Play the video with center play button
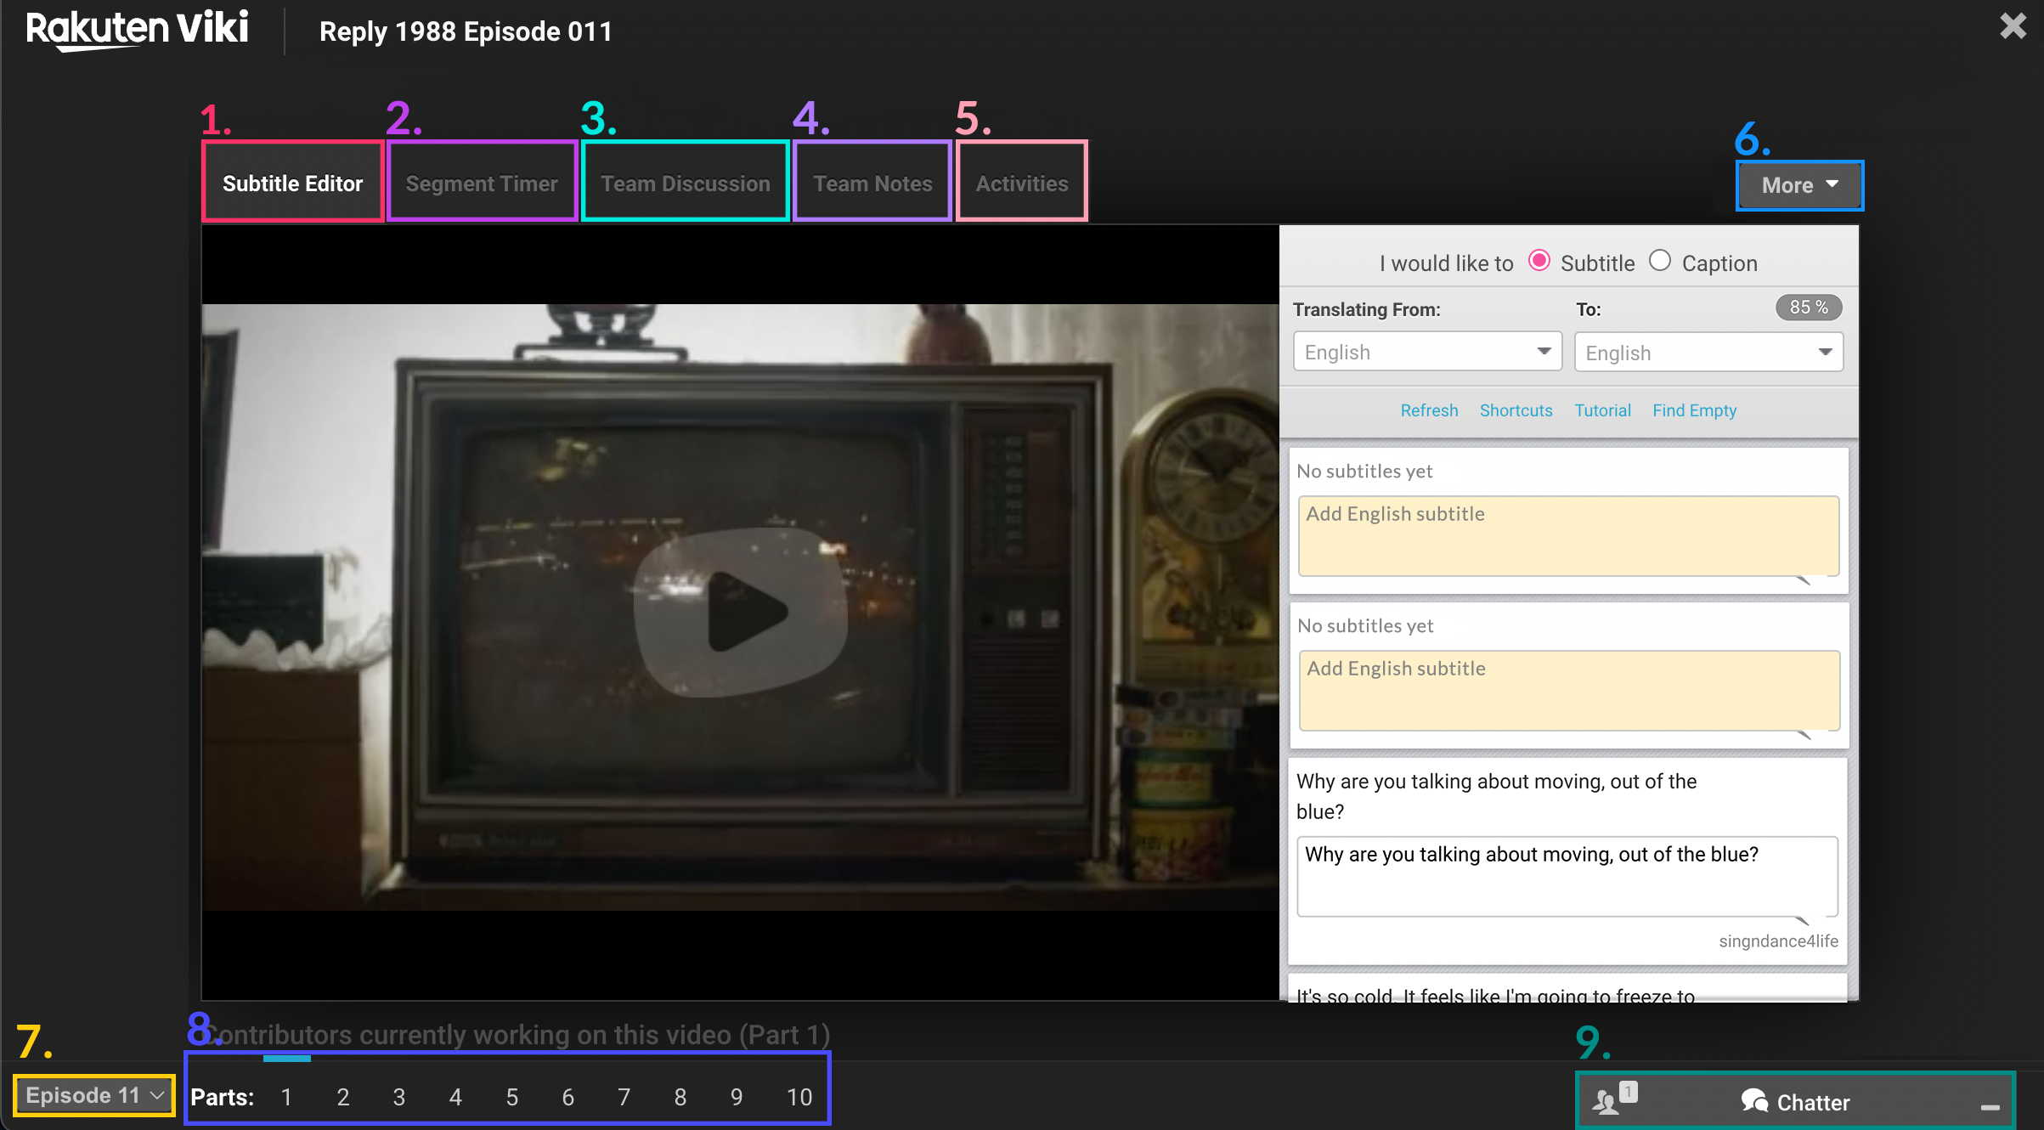 (x=740, y=612)
